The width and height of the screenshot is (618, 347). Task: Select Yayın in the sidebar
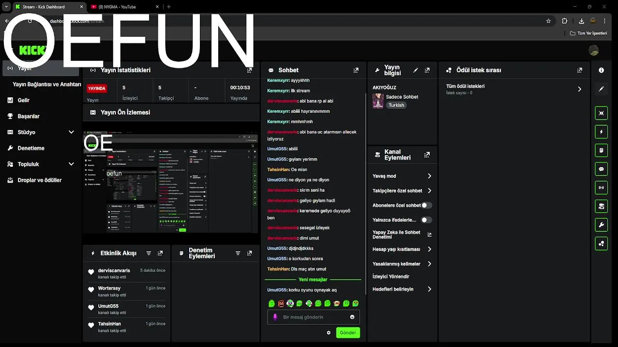point(41,68)
